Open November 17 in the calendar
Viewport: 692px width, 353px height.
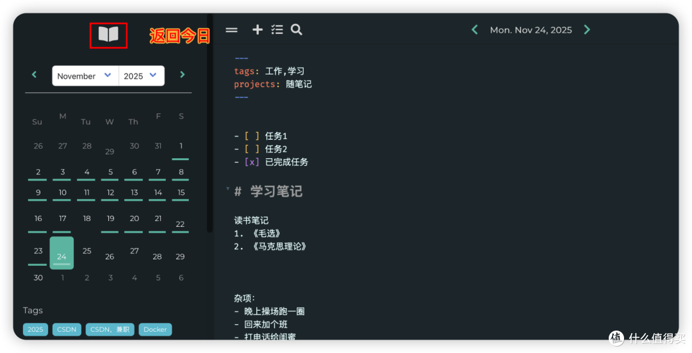62,219
